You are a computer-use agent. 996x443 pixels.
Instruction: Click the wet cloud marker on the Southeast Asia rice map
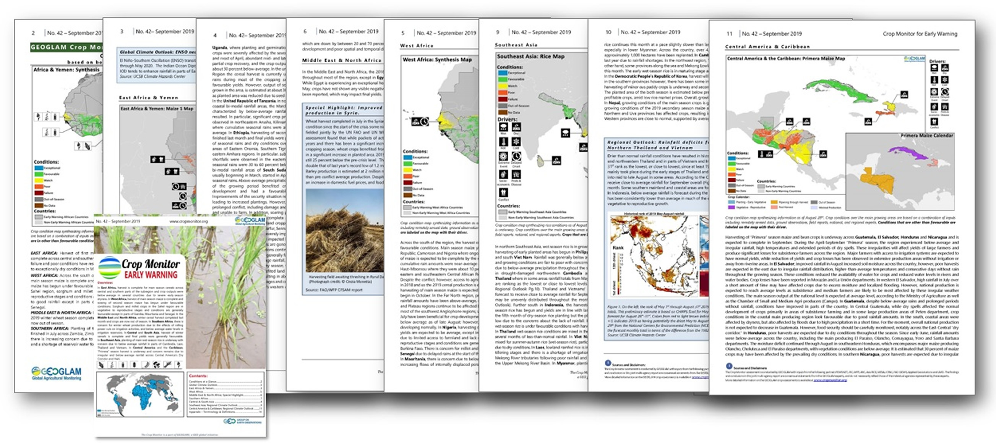point(565,133)
